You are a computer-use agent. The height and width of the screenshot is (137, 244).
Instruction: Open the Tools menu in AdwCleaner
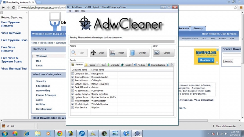click(x=76, y=11)
